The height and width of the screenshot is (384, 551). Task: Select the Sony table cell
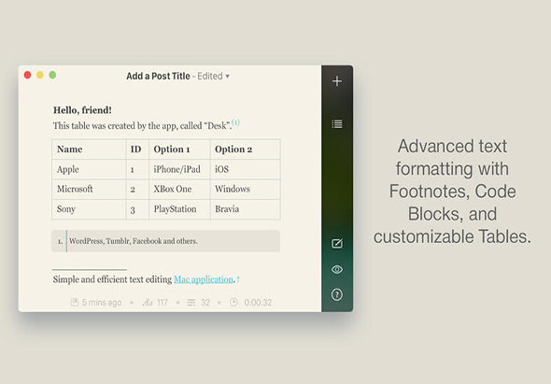(89, 209)
